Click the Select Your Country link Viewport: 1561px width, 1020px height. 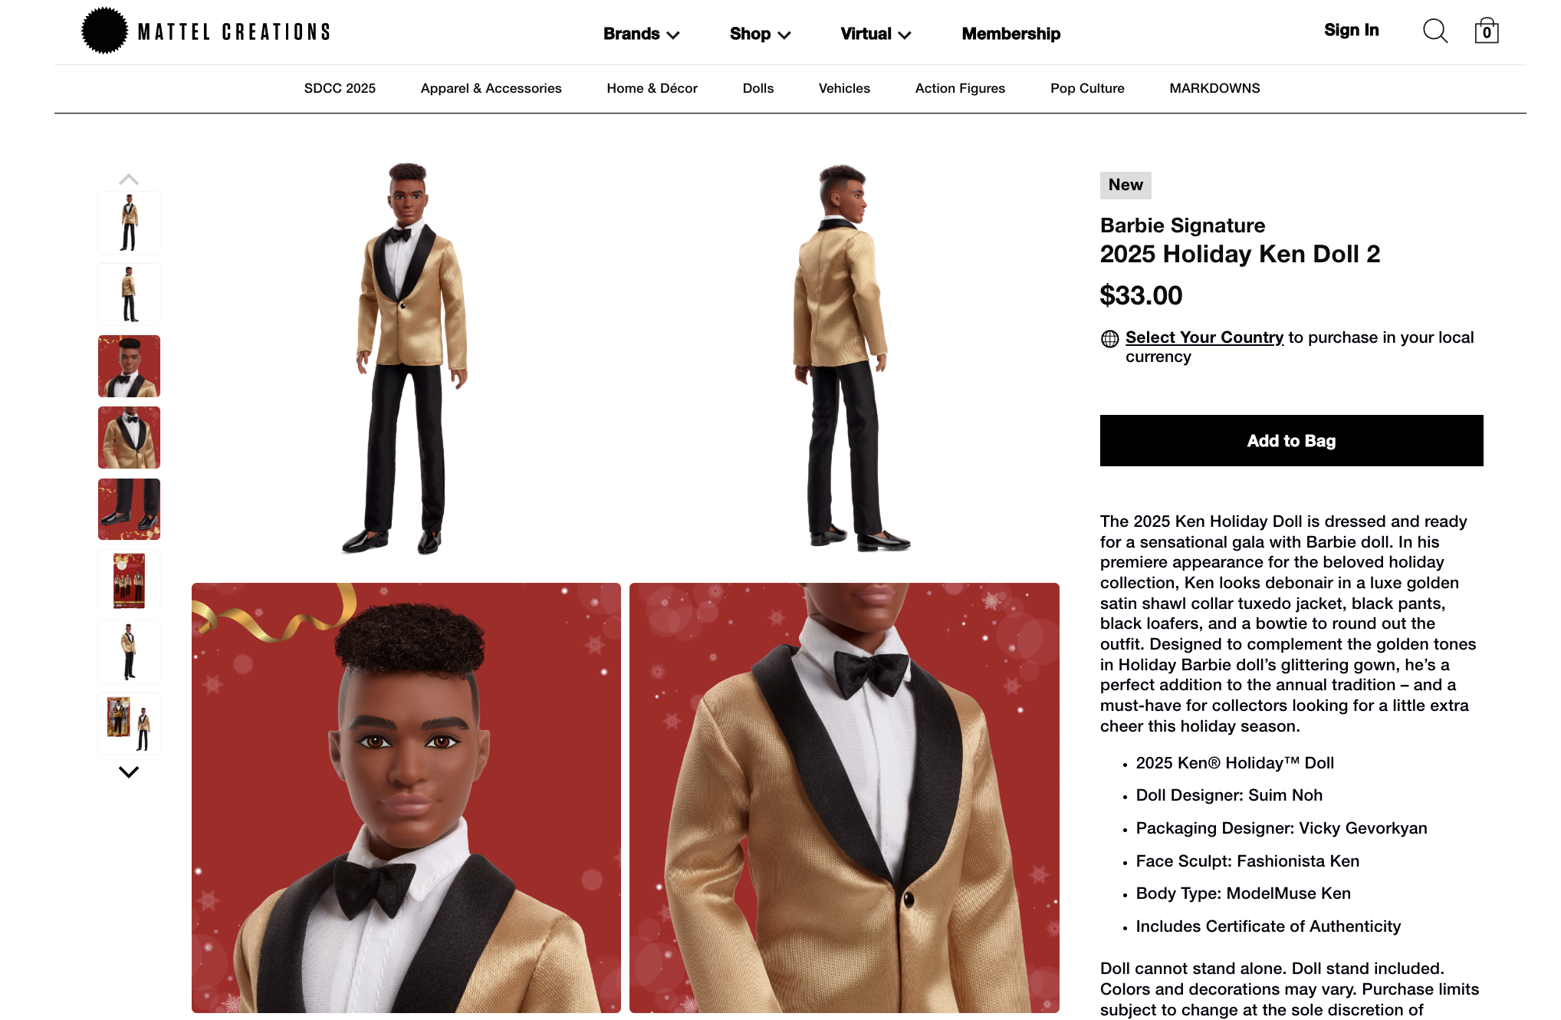1204,337
